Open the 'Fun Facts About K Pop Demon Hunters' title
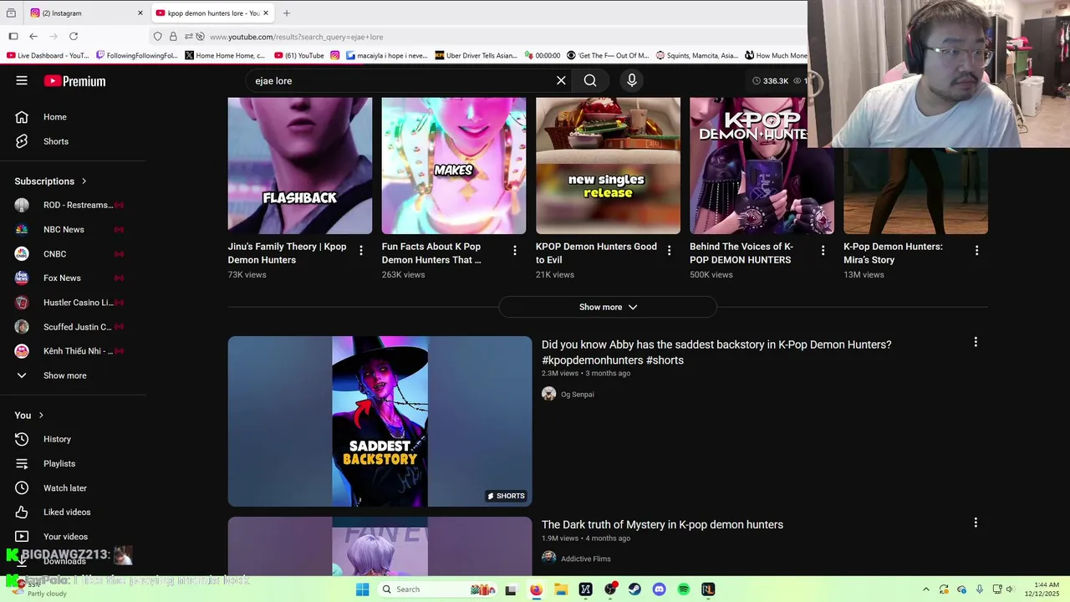This screenshot has width=1070, height=602. [x=431, y=253]
